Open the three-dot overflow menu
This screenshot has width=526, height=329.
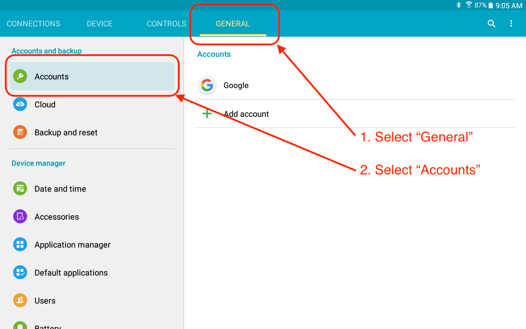click(x=511, y=23)
